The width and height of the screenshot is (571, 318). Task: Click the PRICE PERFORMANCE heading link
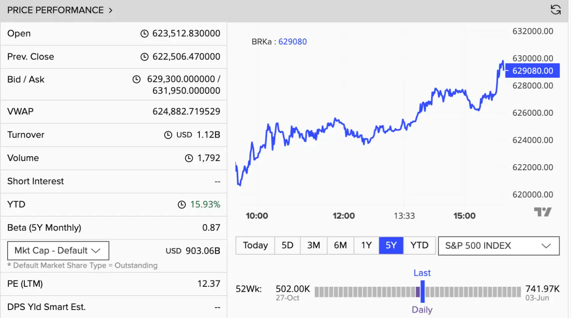click(x=56, y=10)
